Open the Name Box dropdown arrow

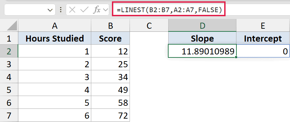click(x=50, y=10)
